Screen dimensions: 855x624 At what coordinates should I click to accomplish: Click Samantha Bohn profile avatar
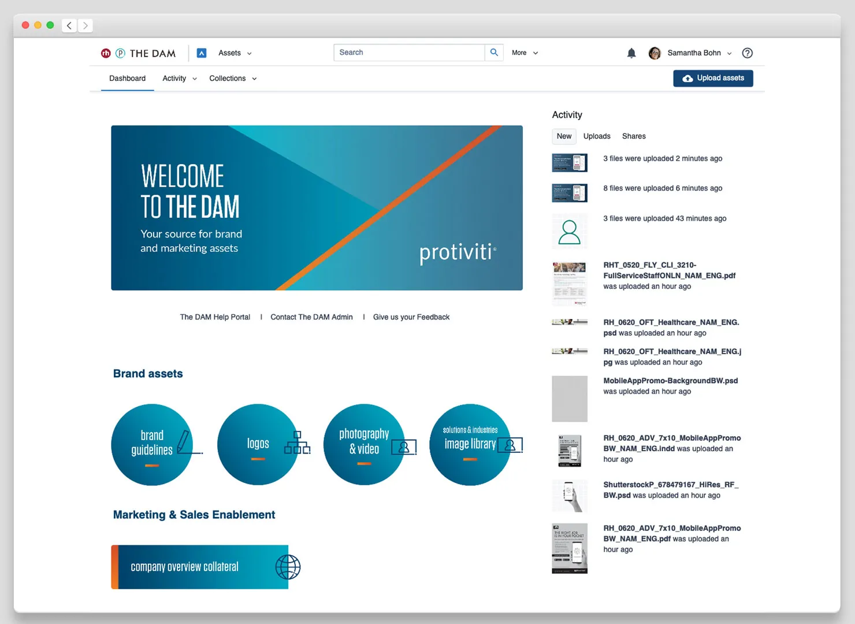coord(655,53)
